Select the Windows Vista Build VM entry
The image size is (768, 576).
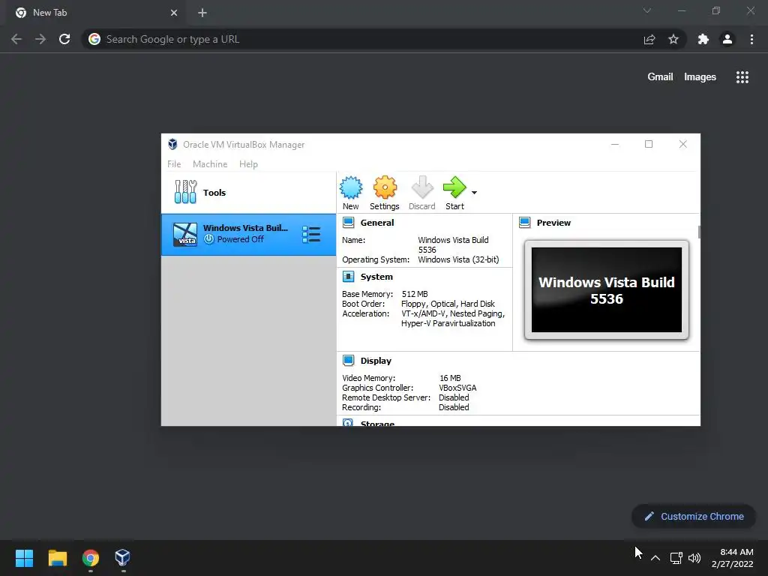[x=249, y=234]
